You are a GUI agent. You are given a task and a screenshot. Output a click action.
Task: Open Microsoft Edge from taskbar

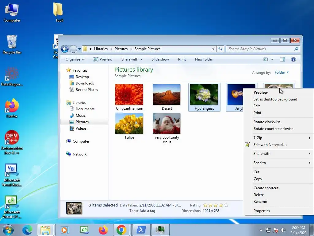coord(27,230)
